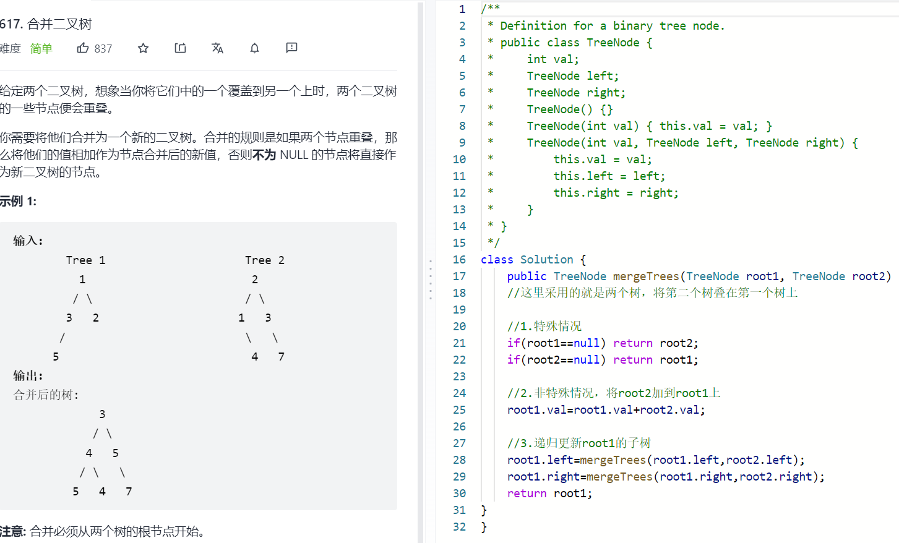The height and width of the screenshot is (543, 899).
Task: Click comment //2.非特殊情况
Action: tap(614, 393)
